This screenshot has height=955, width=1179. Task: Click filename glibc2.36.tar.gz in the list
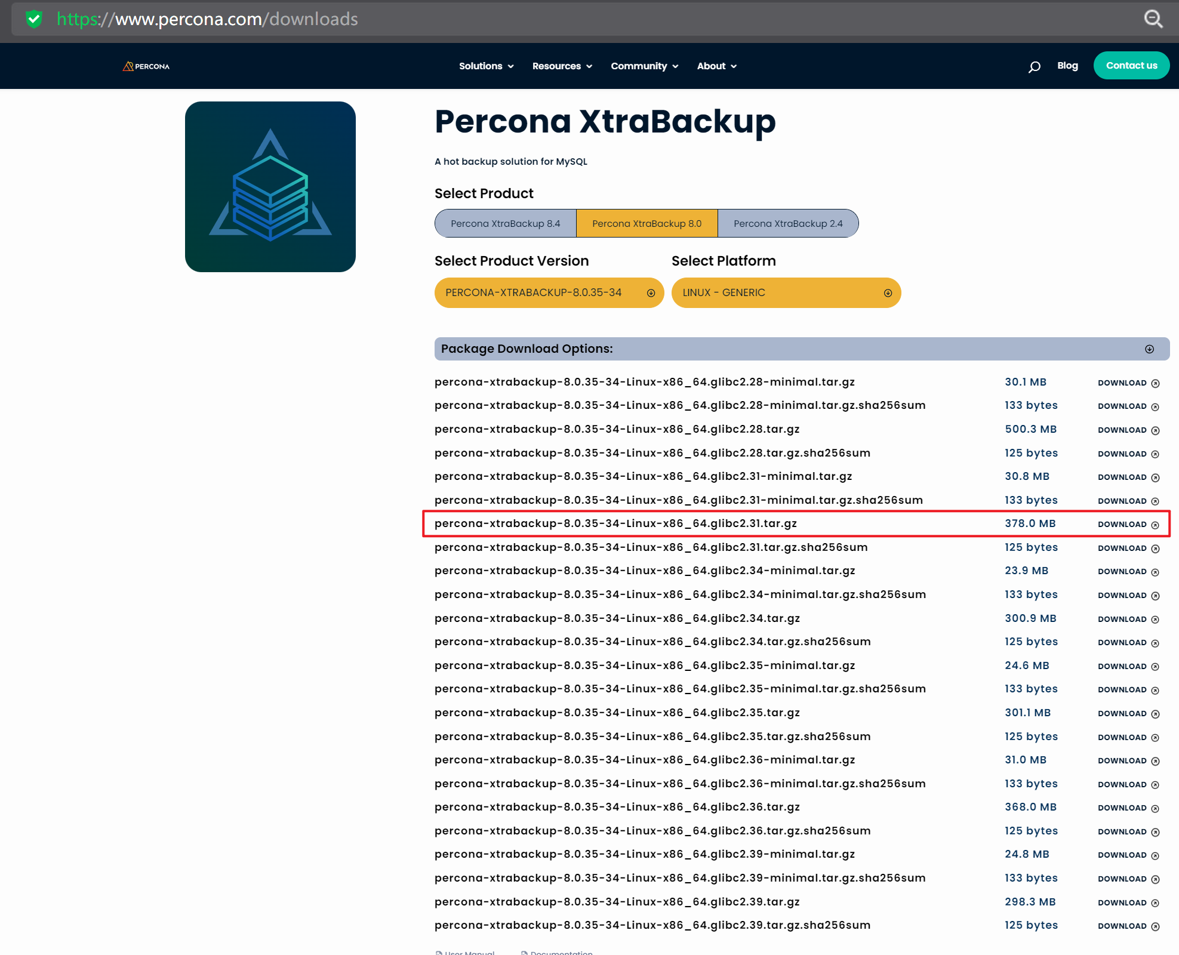pyautogui.click(x=617, y=807)
